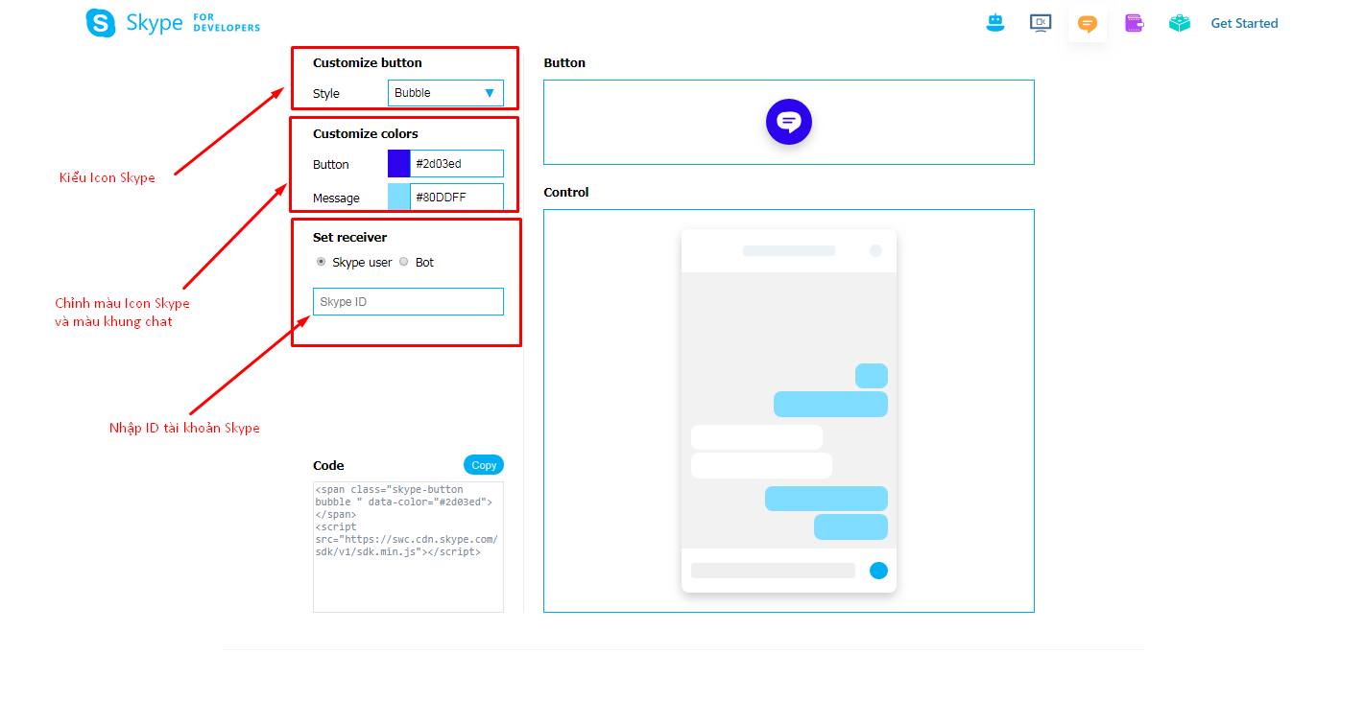Open the purple wallet icon in header

pyautogui.click(x=1135, y=23)
